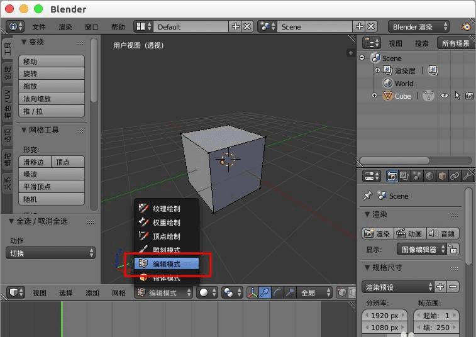Collapse the 全选 / 取消全选 operator panel
Screen dimensions: 476x337
coord(11,221)
